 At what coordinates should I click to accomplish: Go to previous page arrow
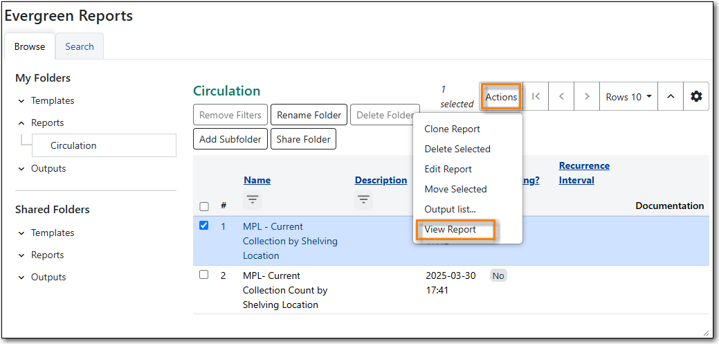tap(561, 97)
